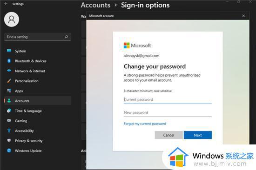Screen dimensions: 256x170
Task: Click the Apps grid icon
Action: (9, 91)
